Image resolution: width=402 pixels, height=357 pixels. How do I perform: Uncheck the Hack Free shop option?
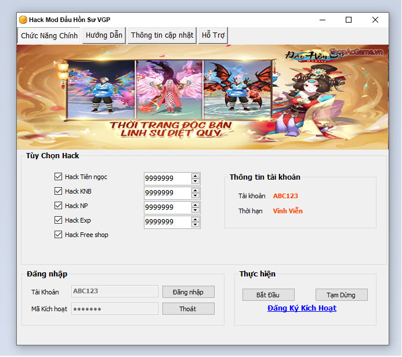pyautogui.click(x=58, y=235)
